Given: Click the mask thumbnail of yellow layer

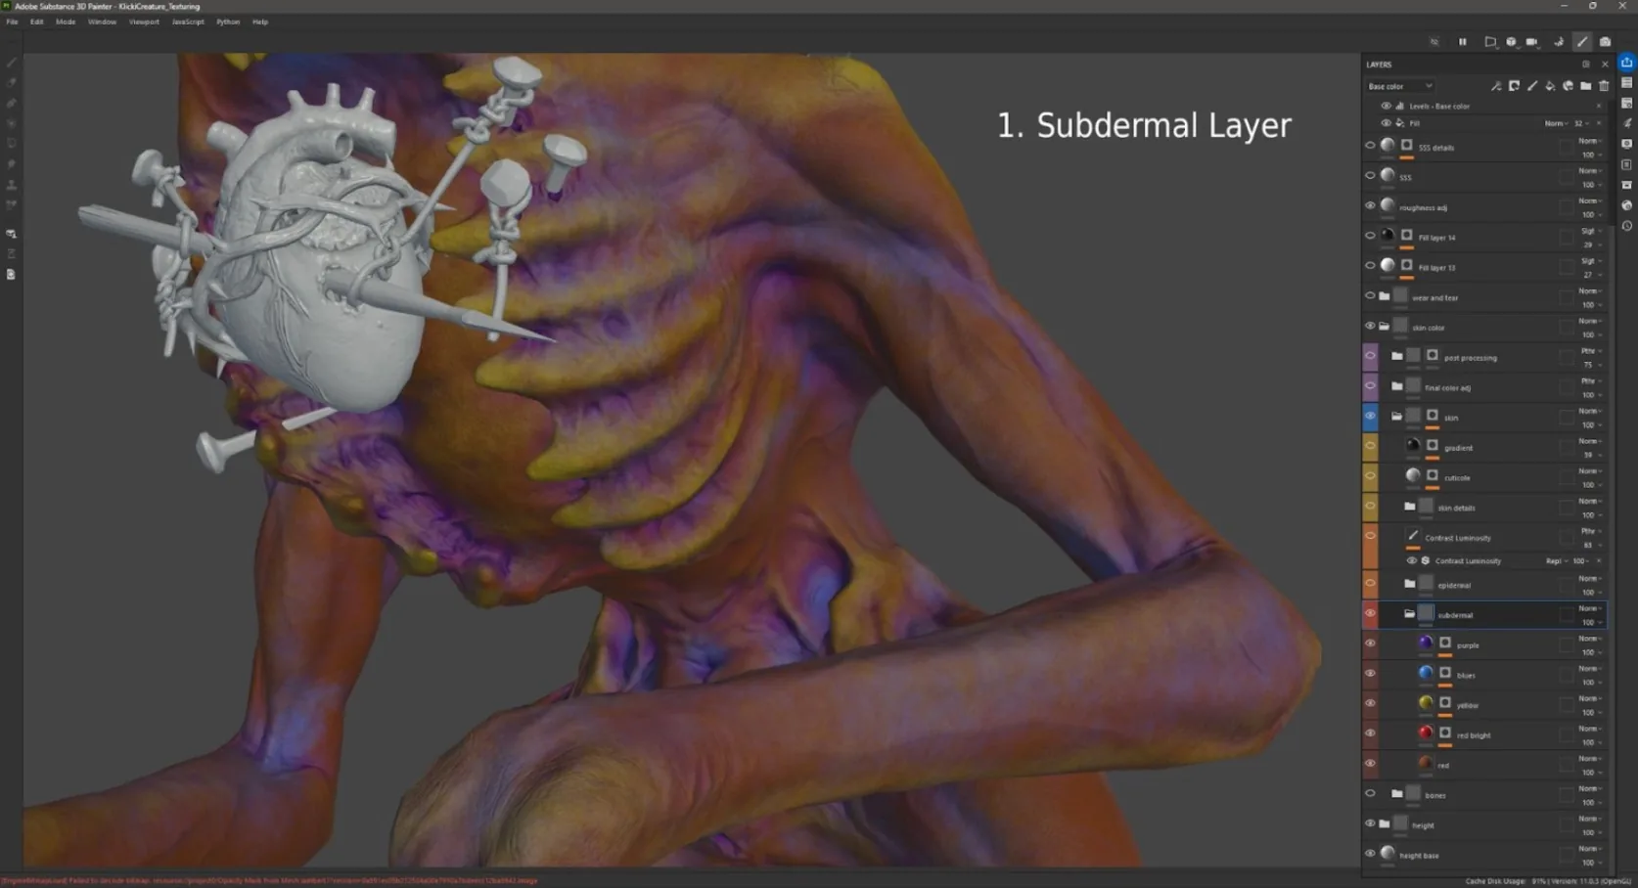Looking at the screenshot, I should click(1445, 702).
